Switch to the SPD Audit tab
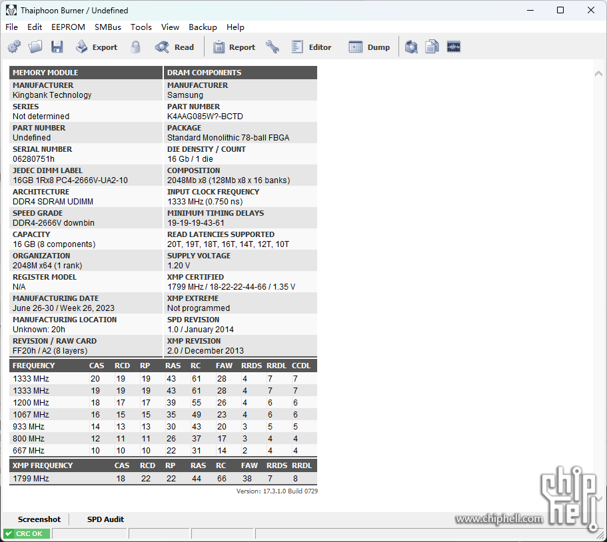607x542 pixels. [x=105, y=519]
